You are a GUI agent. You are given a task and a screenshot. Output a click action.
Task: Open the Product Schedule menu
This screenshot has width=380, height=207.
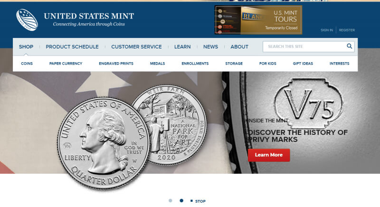72,47
